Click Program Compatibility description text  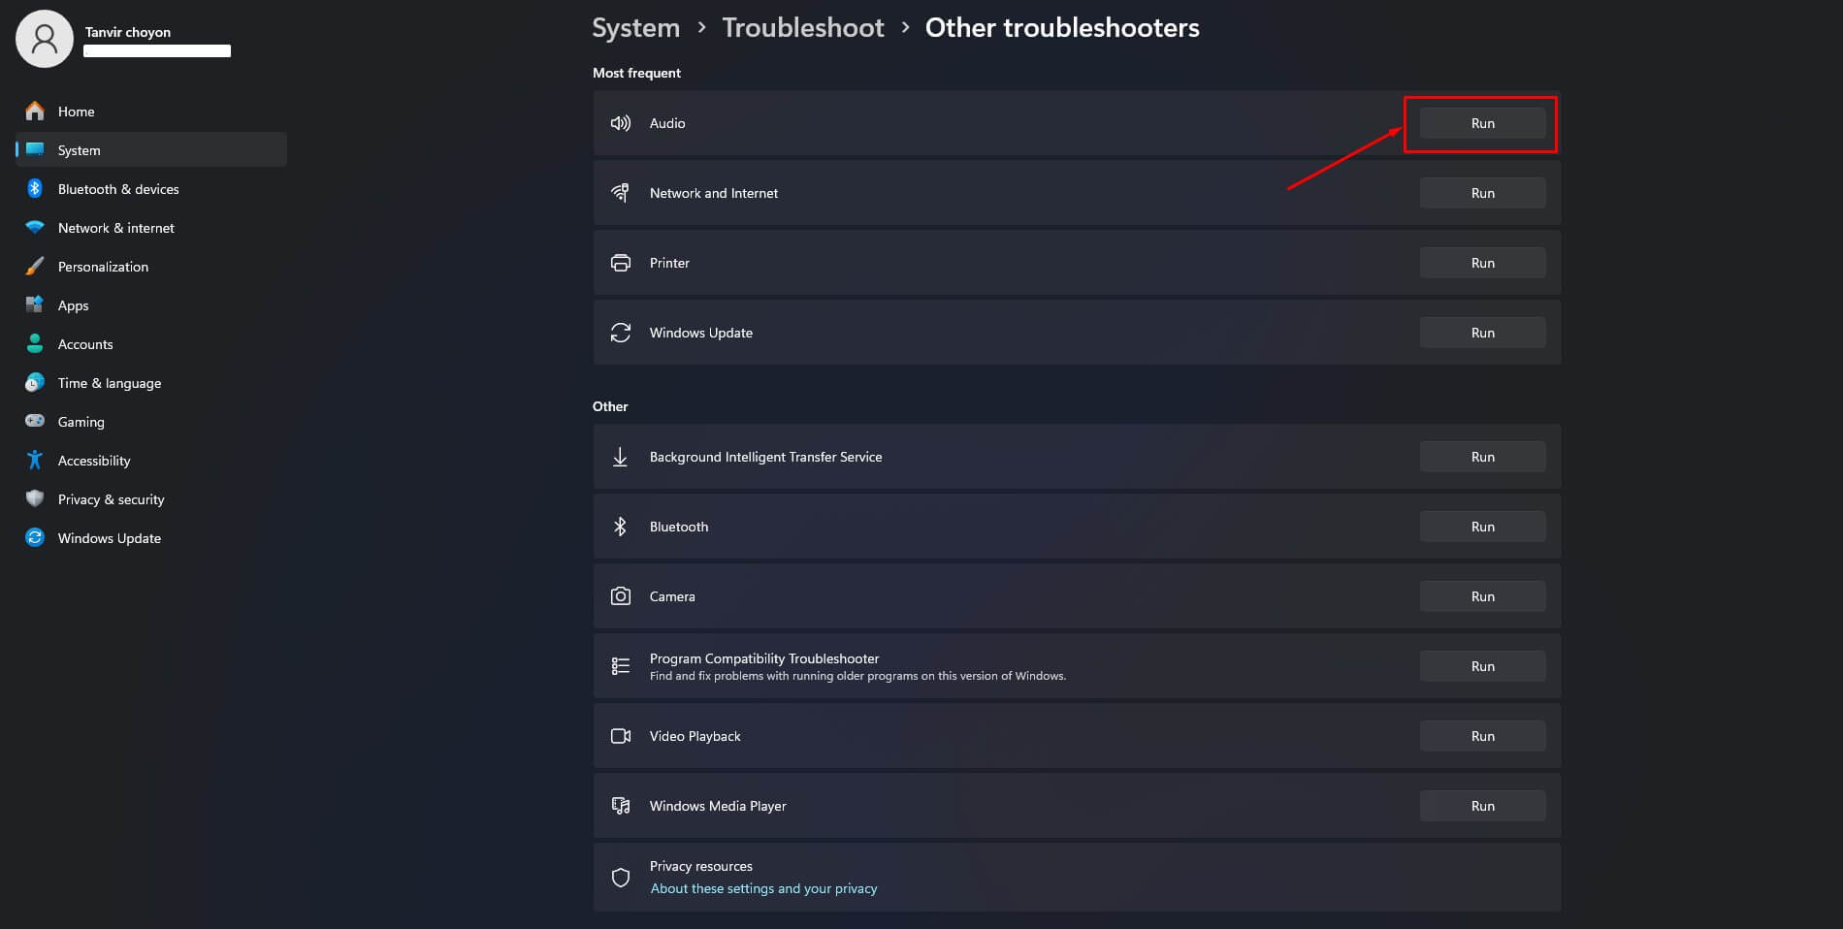click(857, 676)
